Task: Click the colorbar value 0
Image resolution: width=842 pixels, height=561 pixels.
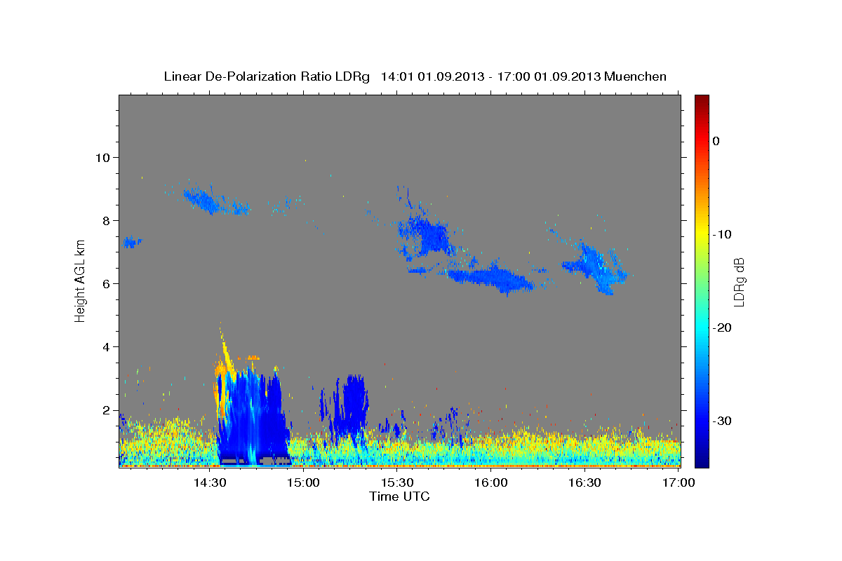Action: pyautogui.click(x=716, y=141)
